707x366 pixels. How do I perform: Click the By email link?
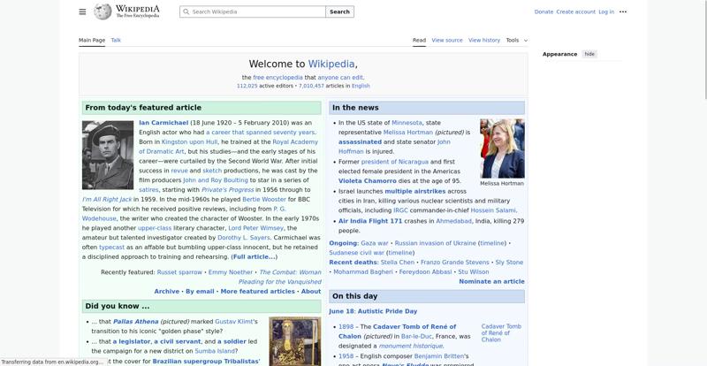point(200,292)
